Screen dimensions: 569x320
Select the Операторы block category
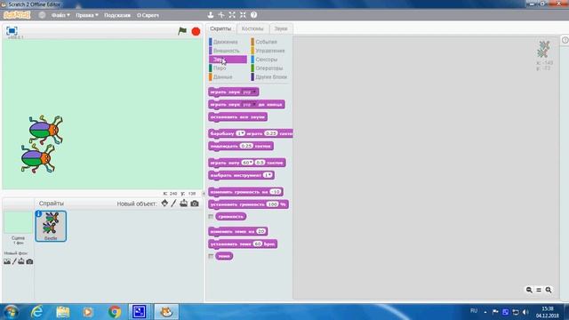[268, 68]
